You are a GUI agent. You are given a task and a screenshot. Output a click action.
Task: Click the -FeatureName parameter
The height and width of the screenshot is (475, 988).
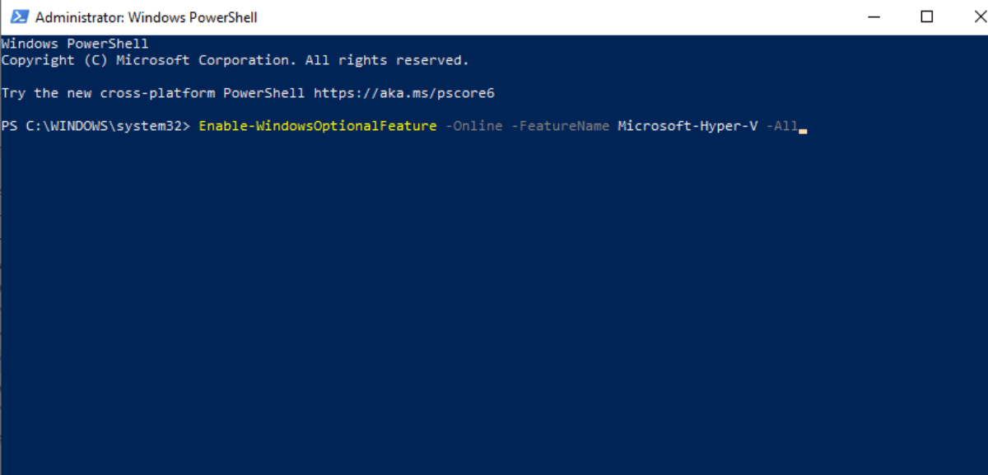pos(560,126)
